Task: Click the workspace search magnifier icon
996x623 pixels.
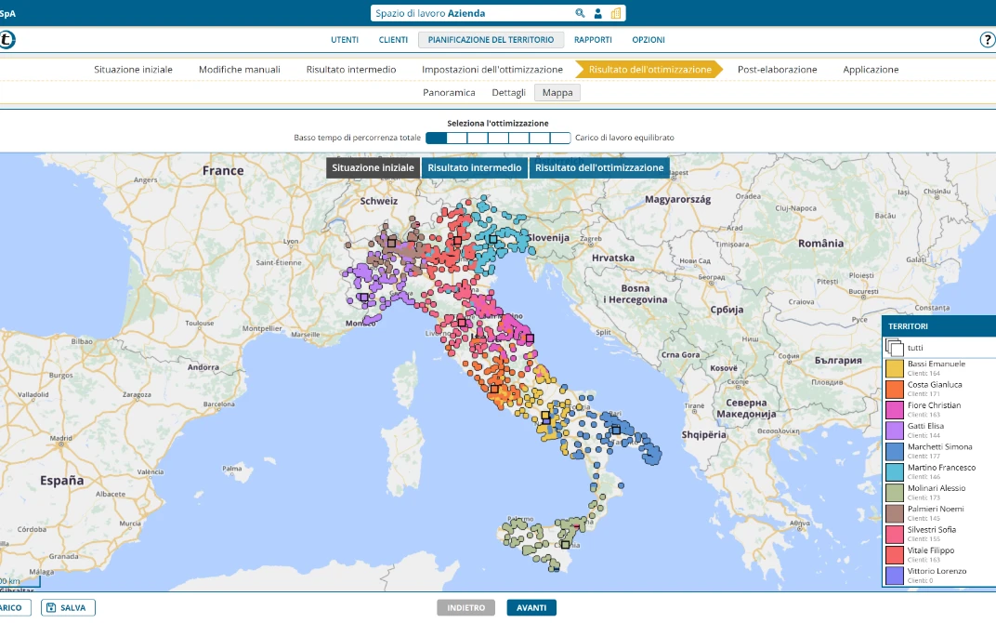Action: tap(580, 13)
